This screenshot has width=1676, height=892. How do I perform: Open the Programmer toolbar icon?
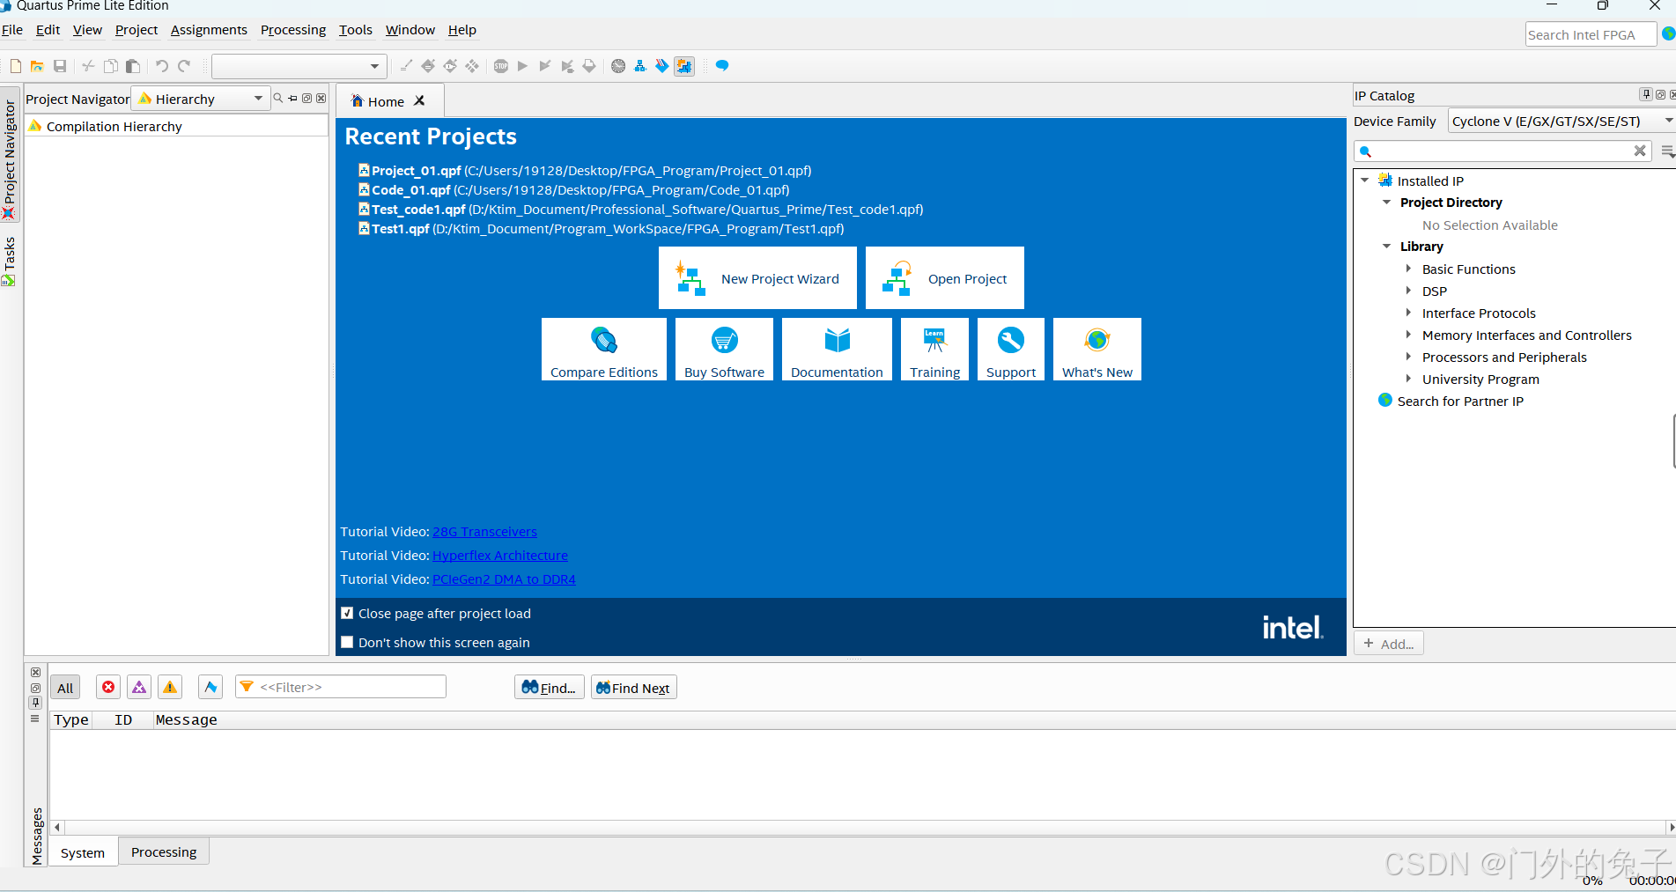662,66
